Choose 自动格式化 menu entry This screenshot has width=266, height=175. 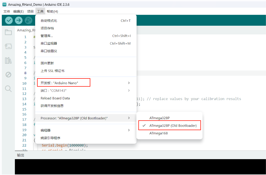(x=86, y=21)
